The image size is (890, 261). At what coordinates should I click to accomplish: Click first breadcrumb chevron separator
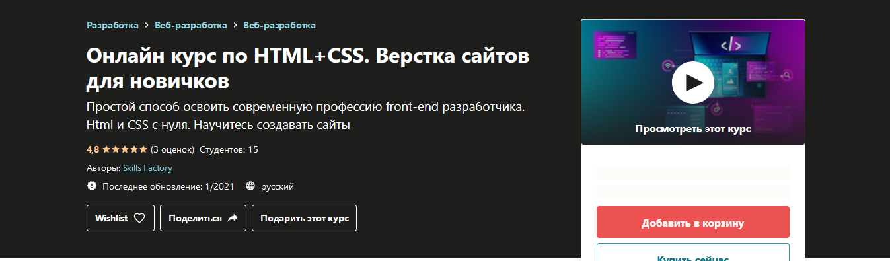pos(147,26)
